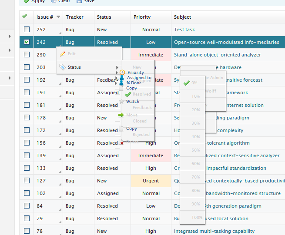
Task: Click the green Move arrow icon
Action: point(121,115)
